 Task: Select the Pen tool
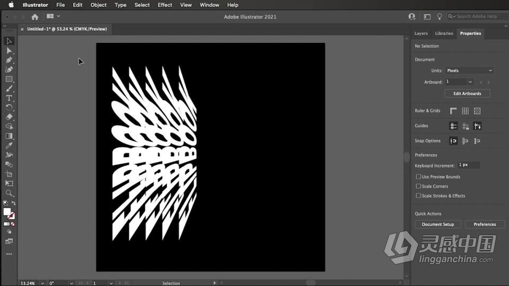(9, 60)
